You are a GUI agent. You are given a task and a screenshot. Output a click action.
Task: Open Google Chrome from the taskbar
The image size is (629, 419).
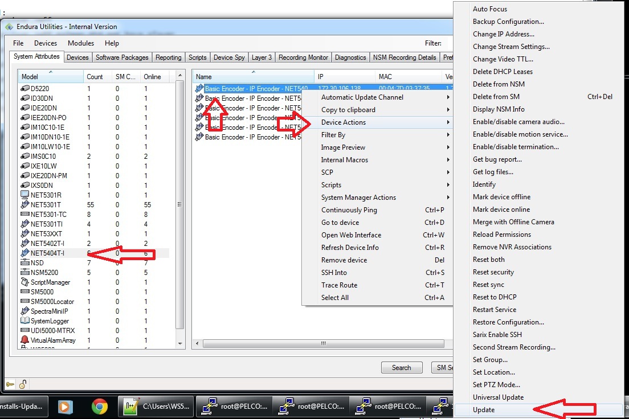(100, 406)
